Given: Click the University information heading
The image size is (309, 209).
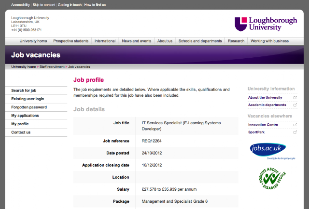Looking at the screenshot, I should coord(271,89).
